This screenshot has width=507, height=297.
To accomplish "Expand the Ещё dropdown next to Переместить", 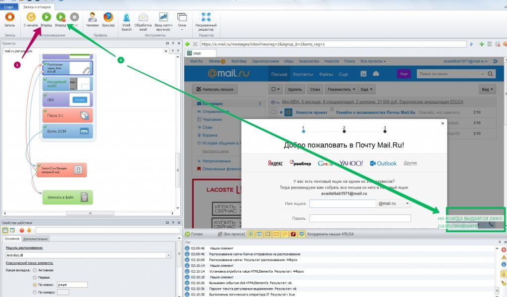I will (x=366, y=89).
